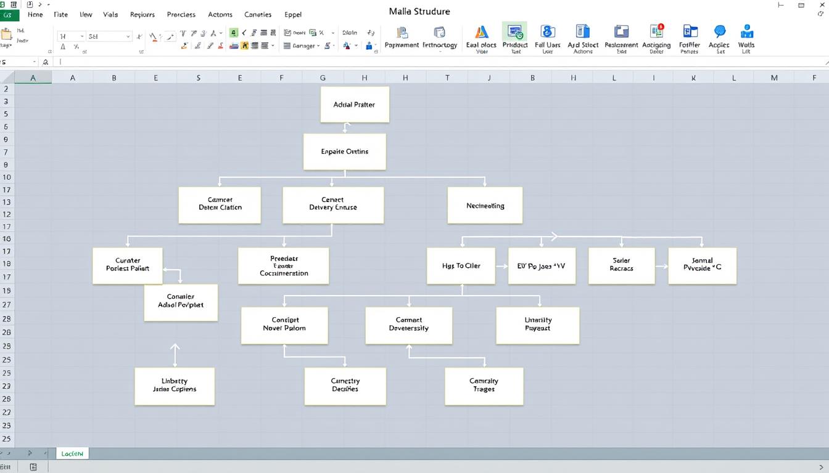The width and height of the screenshot is (829, 473).
Task: Switch to the Eppel ribbon tab
Action: pyautogui.click(x=293, y=14)
